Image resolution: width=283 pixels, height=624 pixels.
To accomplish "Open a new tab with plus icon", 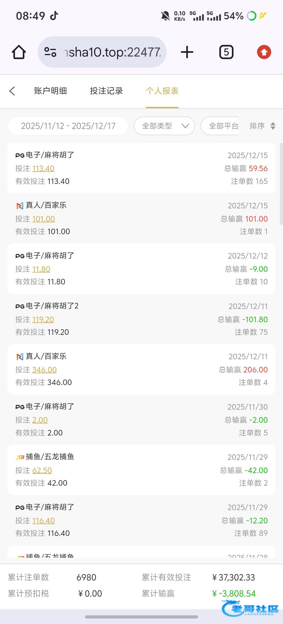I will click(x=187, y=52).
